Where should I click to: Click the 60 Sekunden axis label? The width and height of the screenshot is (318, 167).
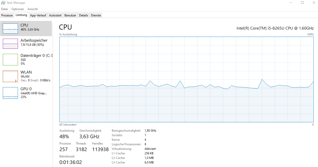pos(68,125)
